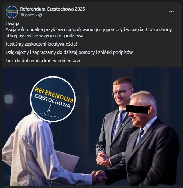This screenshot has height=188, width=183.
Task: Open the Referendum Częstochowa 2025 page name
Action: (x=53, y=9)
